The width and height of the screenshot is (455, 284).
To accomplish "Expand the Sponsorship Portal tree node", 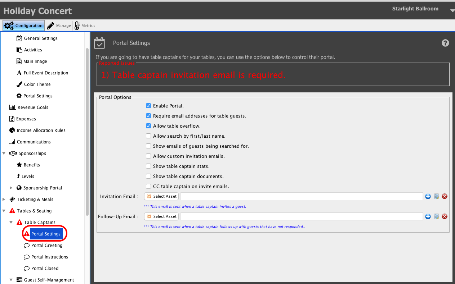I will coord(11,188).
